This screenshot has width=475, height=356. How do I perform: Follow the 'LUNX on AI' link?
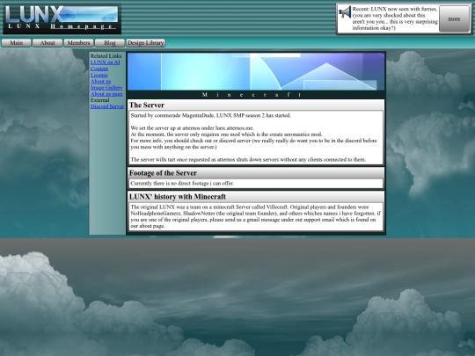click(x=106, y=62)
